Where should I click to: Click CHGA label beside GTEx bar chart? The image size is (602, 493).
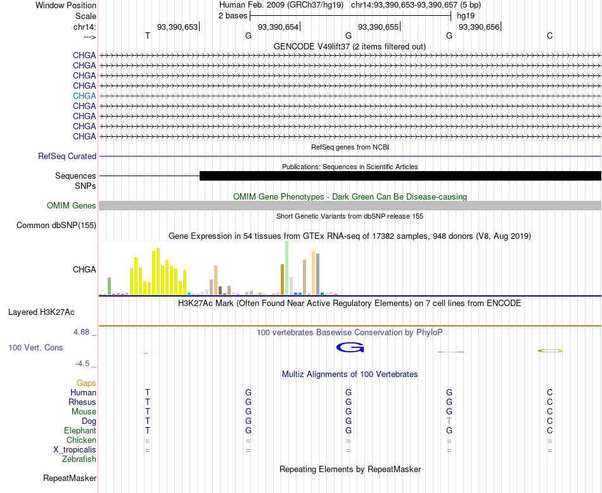84,269
